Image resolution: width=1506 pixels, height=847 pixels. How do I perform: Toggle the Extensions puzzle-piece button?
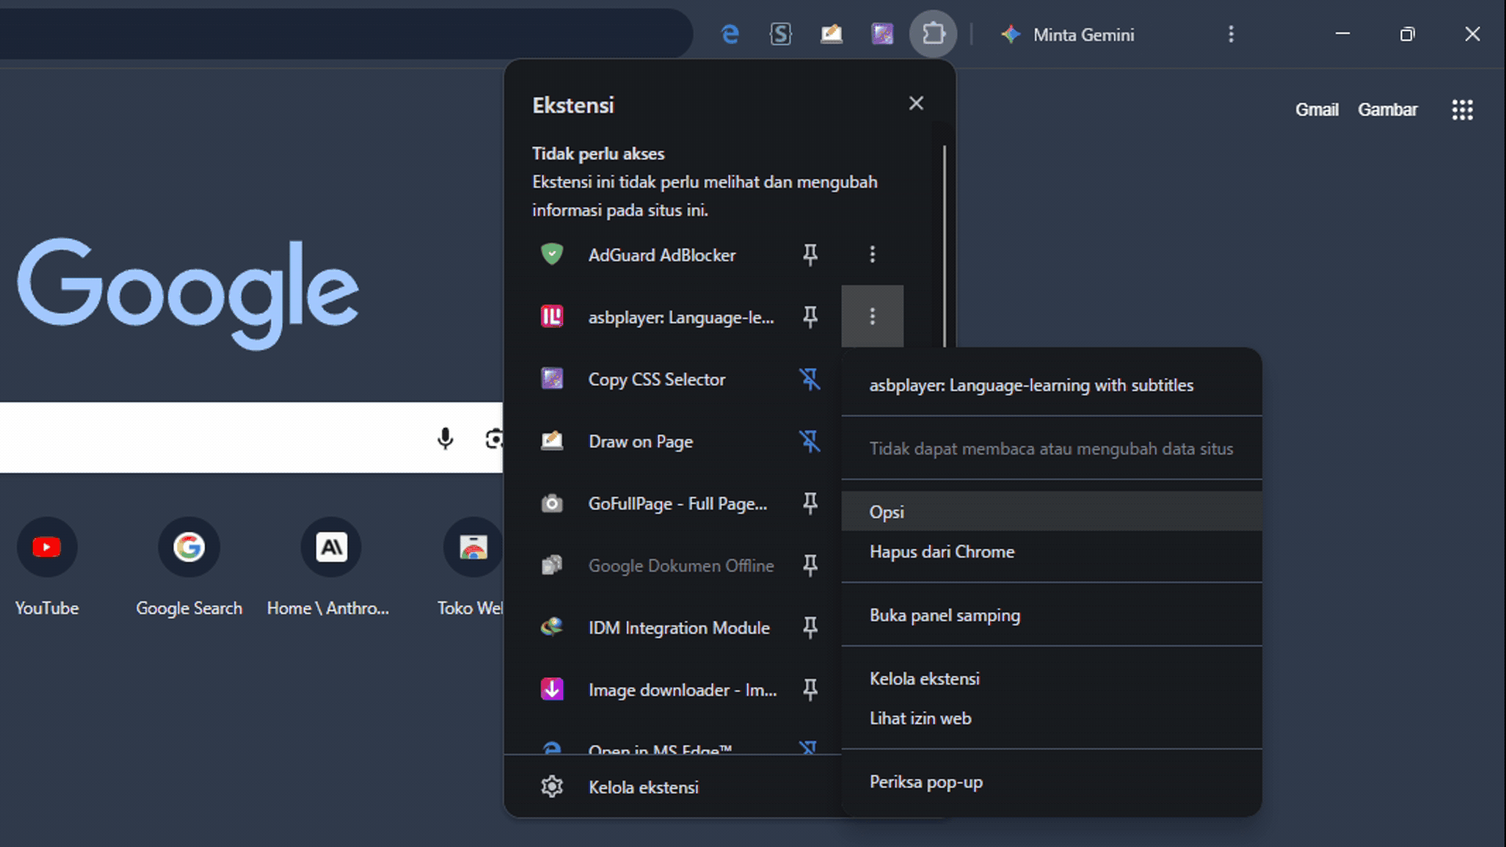(933, 35)
